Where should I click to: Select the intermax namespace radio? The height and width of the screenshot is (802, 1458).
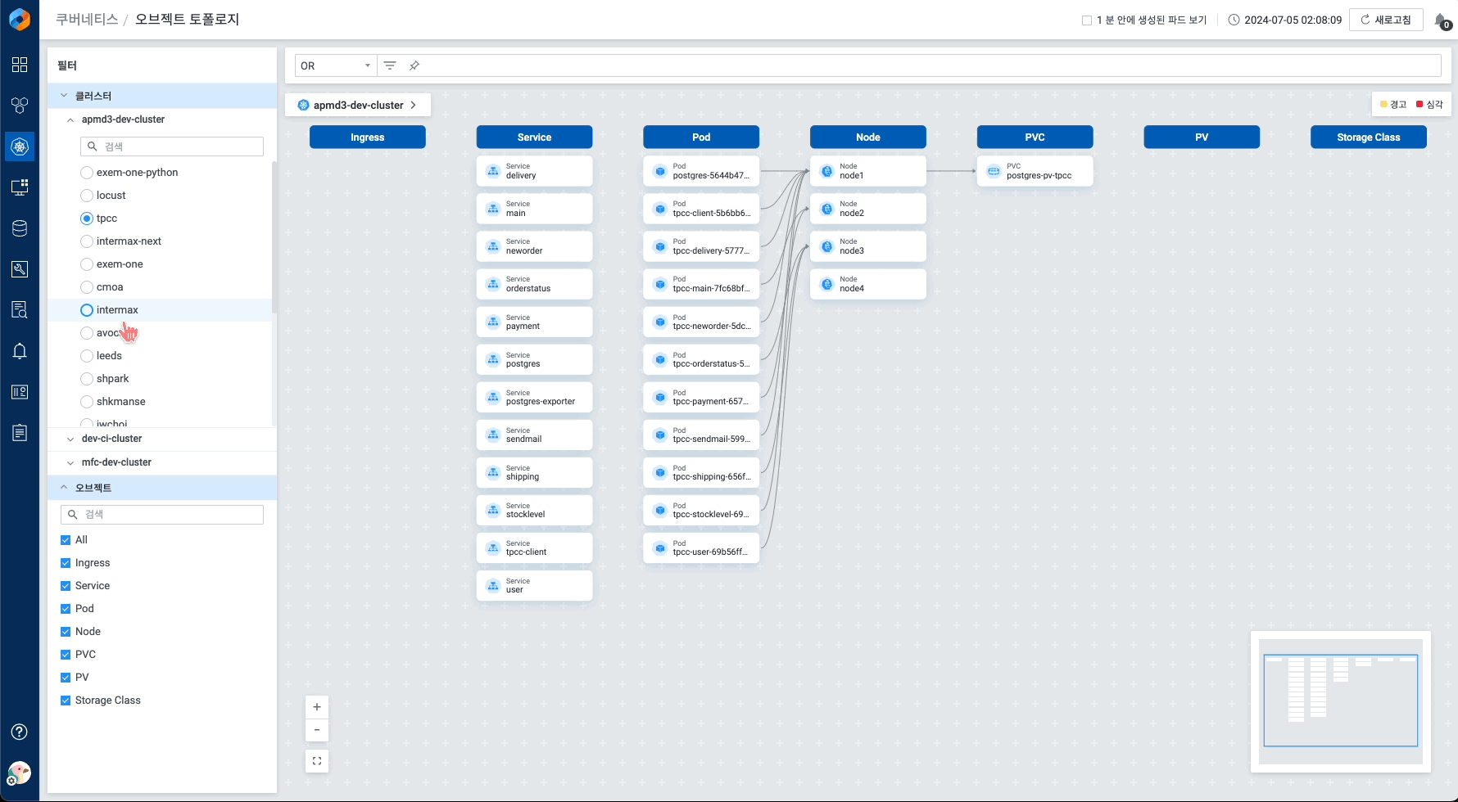(87, 310)
